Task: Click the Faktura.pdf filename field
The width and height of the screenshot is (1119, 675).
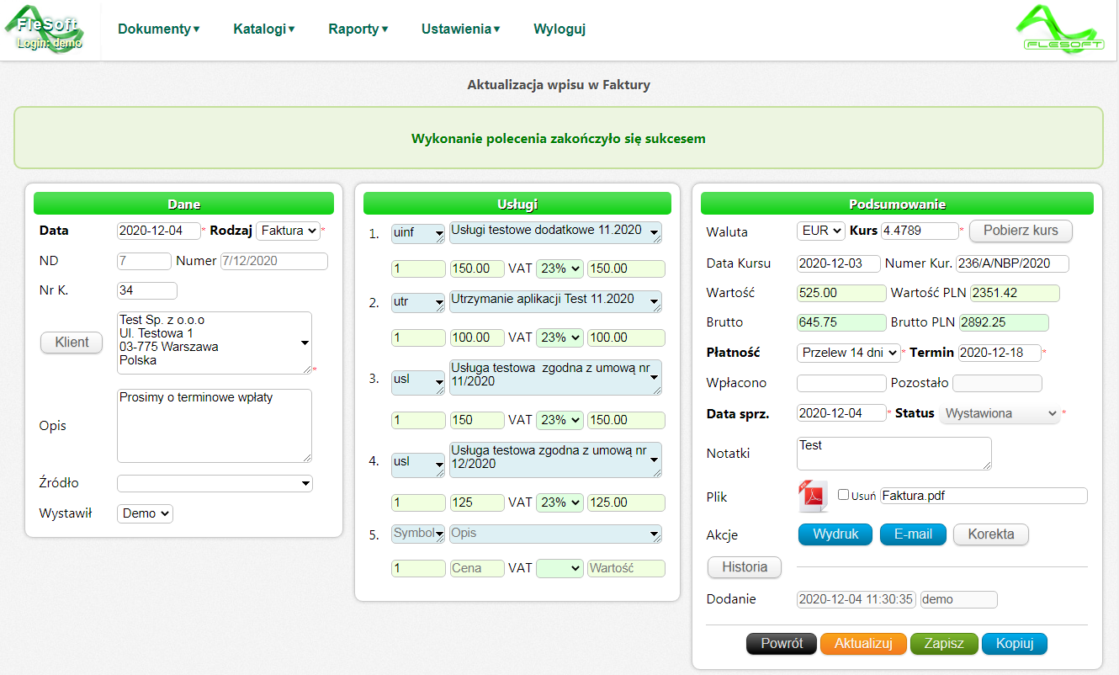Action: 984,496
